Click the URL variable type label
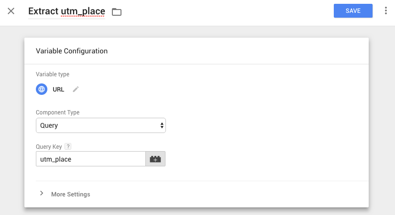The height and width of the screenshot is (215, 395). (x=58, y=89)
